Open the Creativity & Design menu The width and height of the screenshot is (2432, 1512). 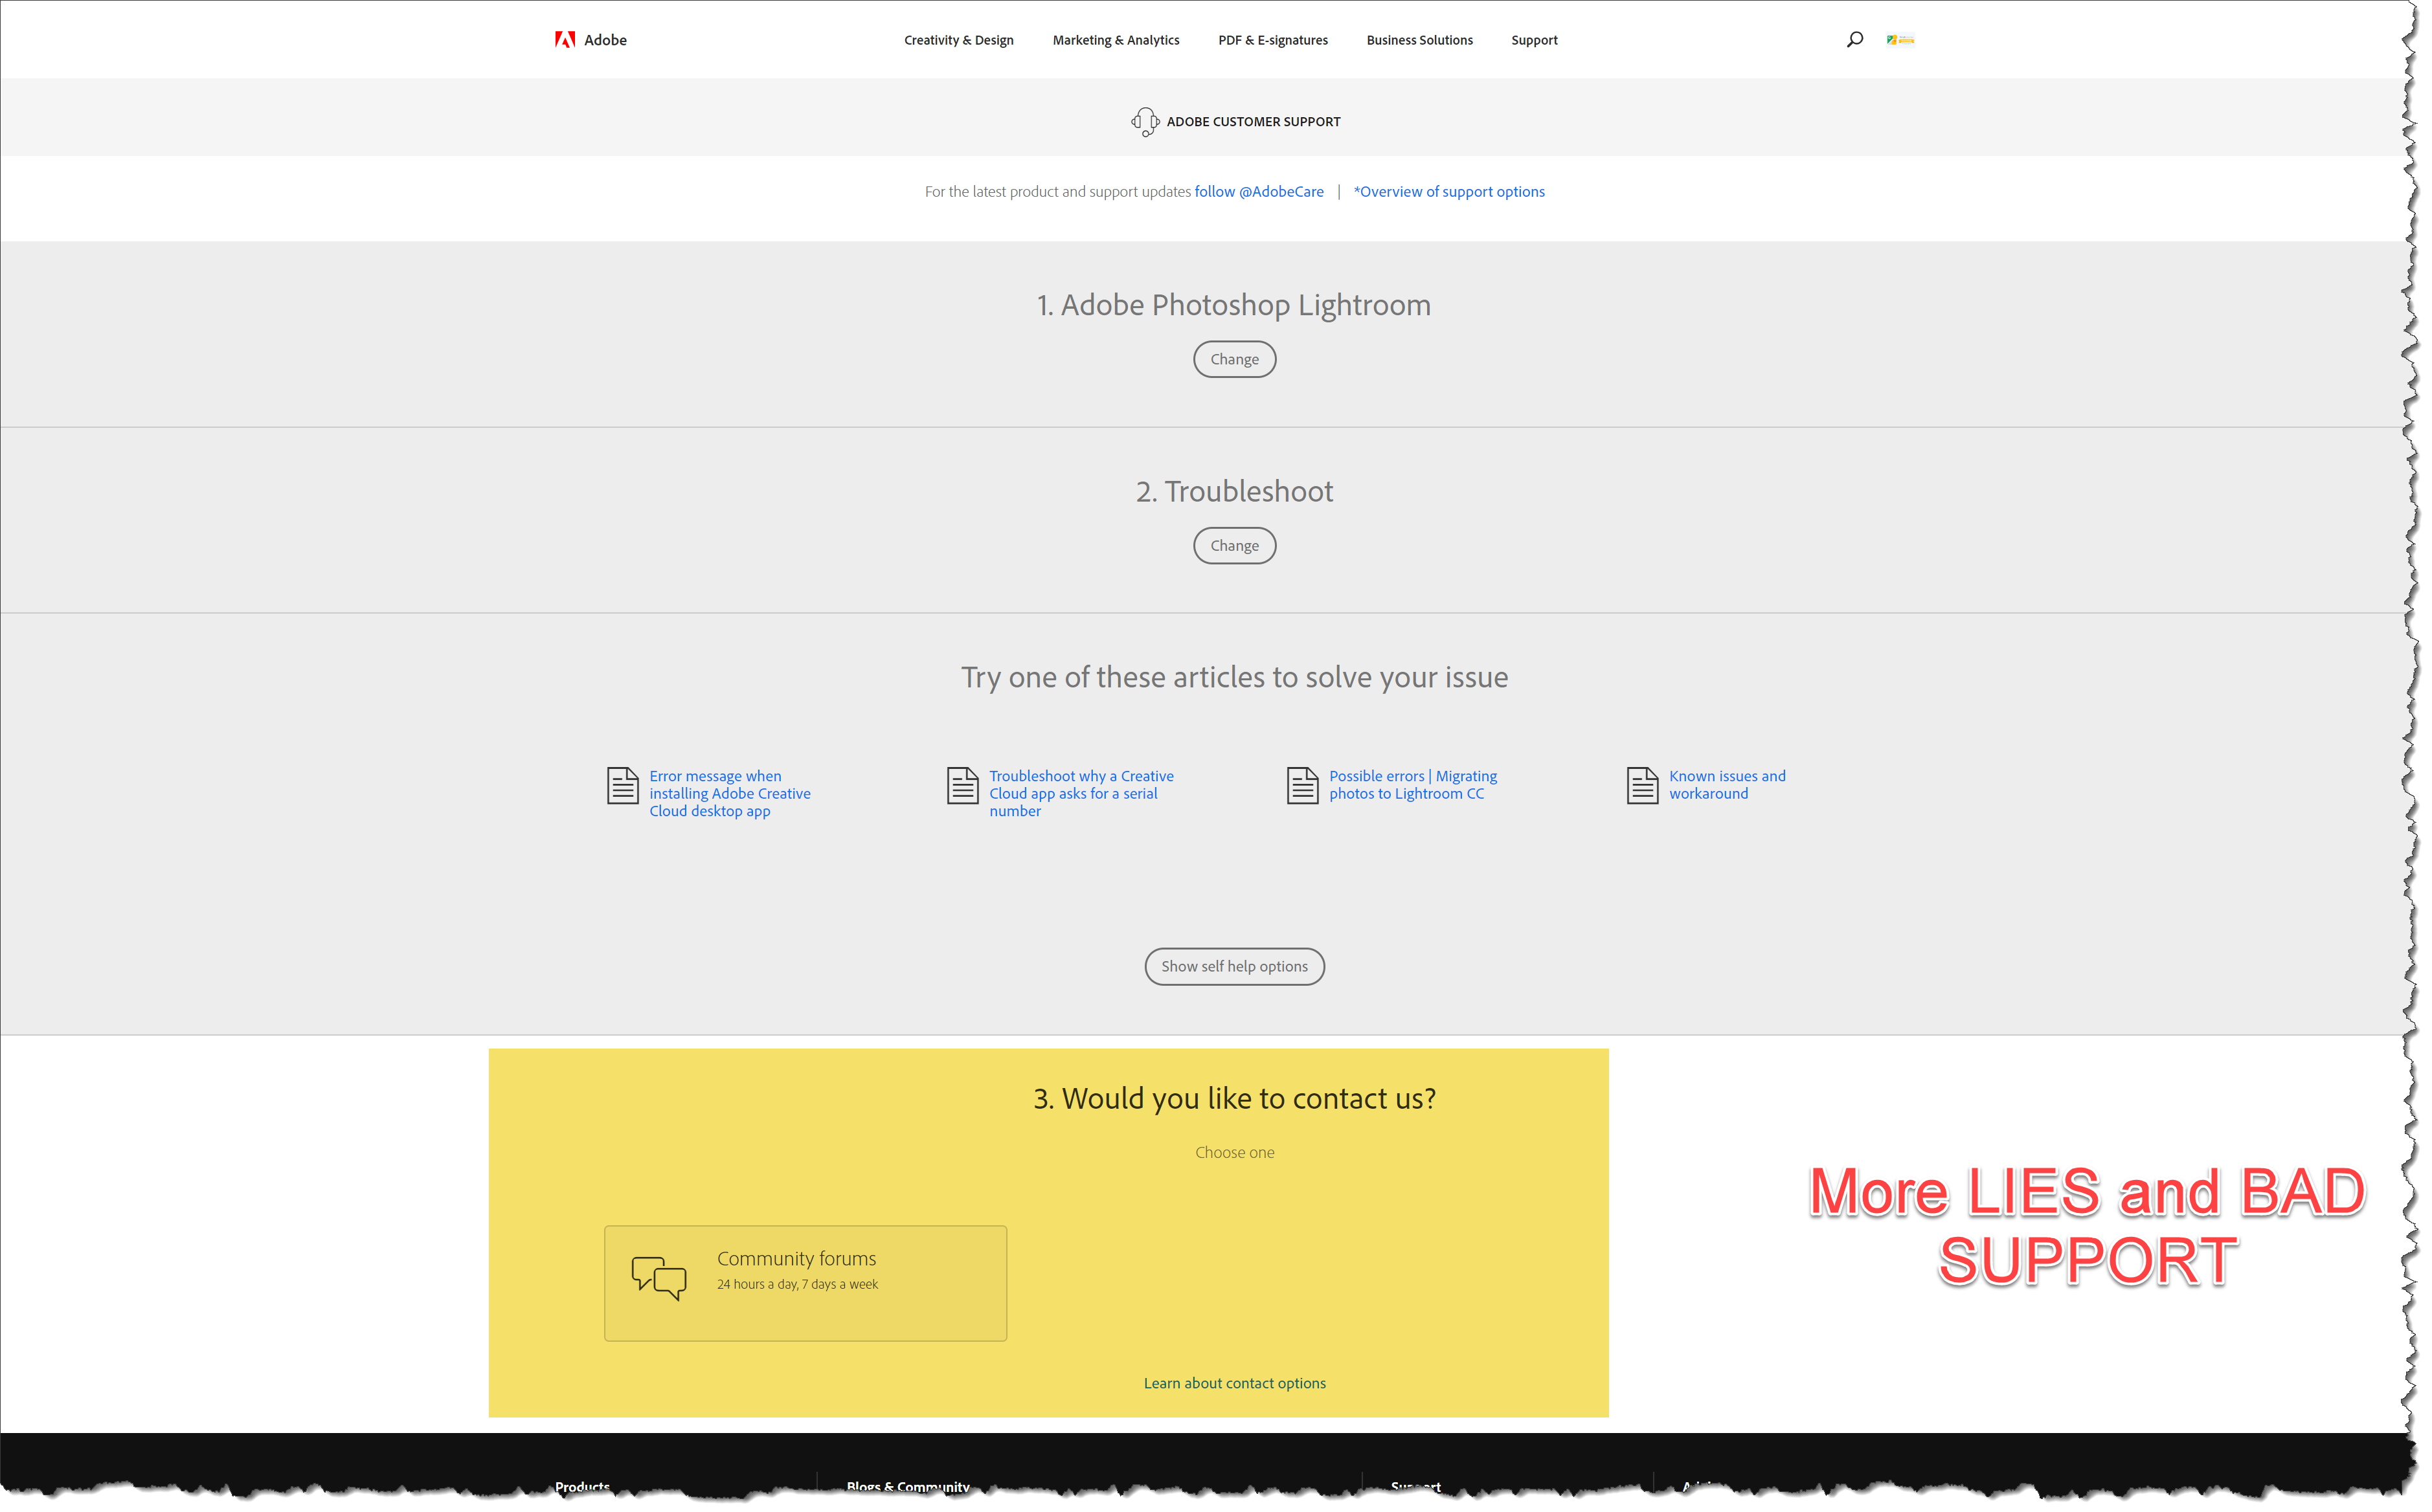pyautogui.click(x=958, y=40)
